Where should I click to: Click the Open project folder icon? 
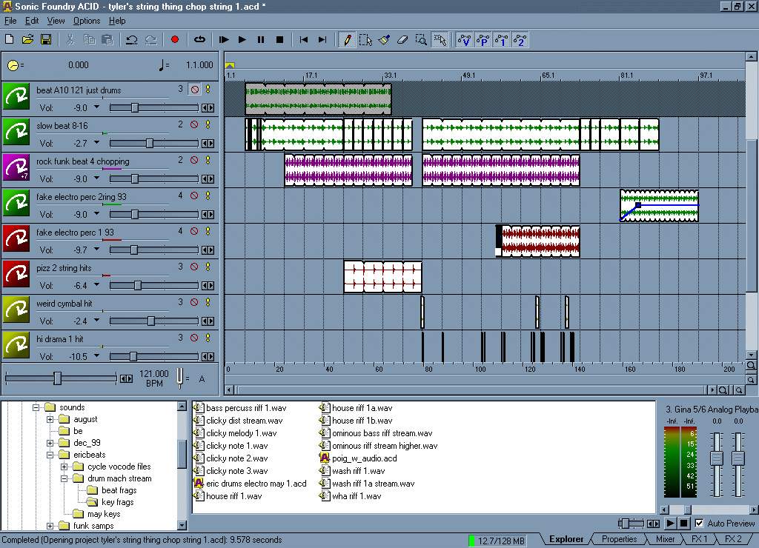(x=27, y=40)
